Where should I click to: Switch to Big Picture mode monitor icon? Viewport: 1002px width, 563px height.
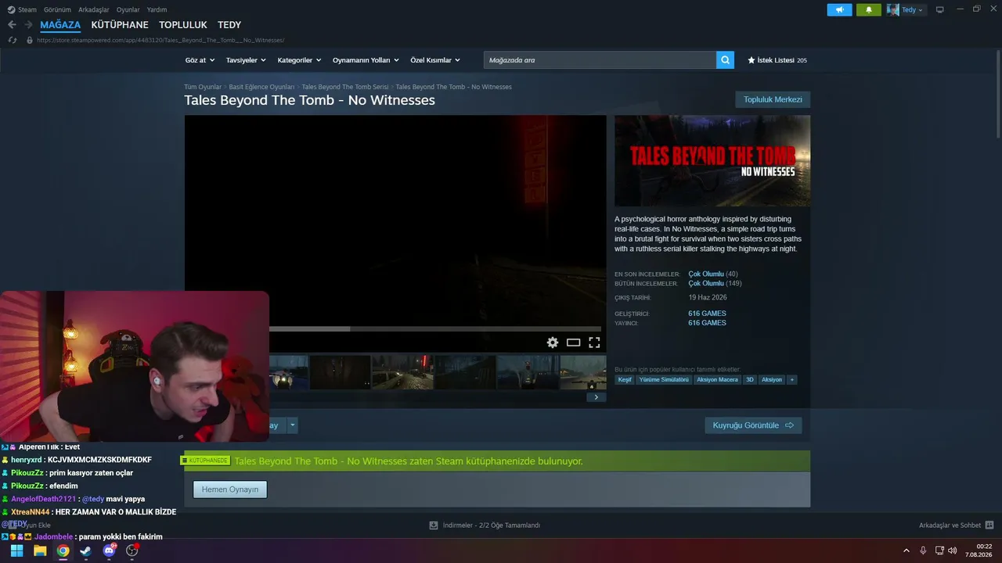pyautogui.click(x=939, y=9)
